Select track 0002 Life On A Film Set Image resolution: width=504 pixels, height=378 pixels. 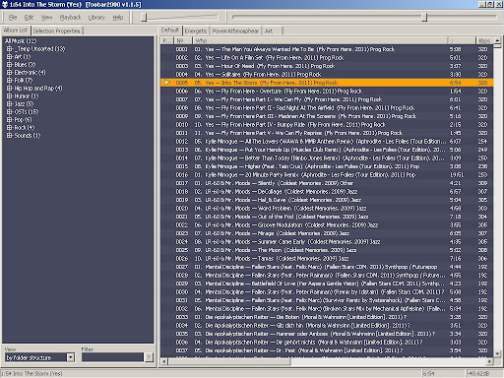327,58
